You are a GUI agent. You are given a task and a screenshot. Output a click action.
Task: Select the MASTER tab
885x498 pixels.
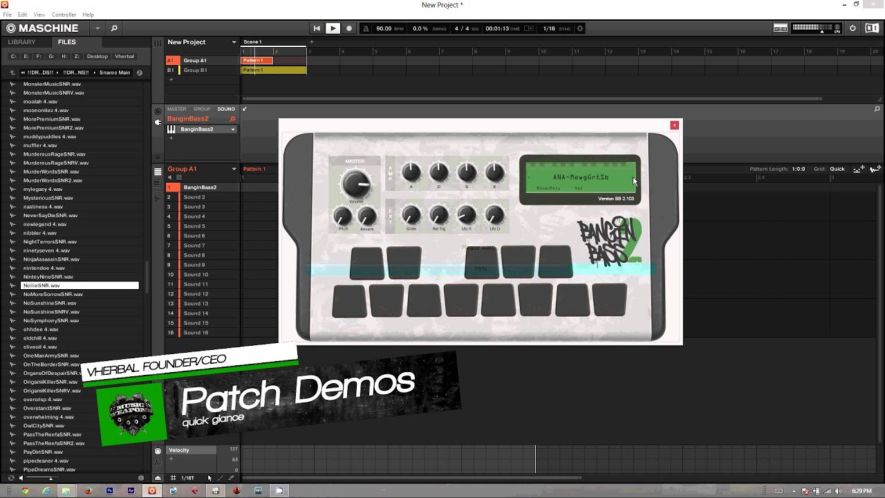tap(176, 109)
